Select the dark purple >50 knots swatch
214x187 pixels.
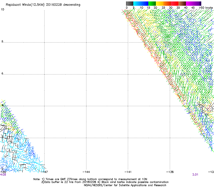(x=200, y=3)
